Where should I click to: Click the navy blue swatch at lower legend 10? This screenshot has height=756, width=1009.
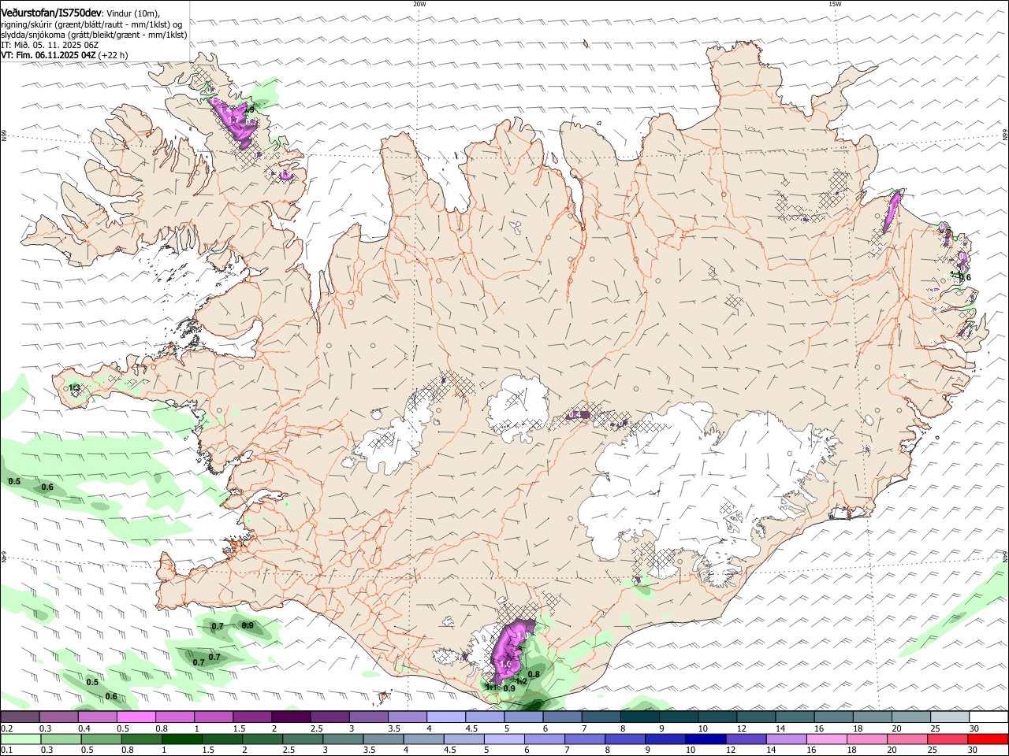(x=706, y=739)
